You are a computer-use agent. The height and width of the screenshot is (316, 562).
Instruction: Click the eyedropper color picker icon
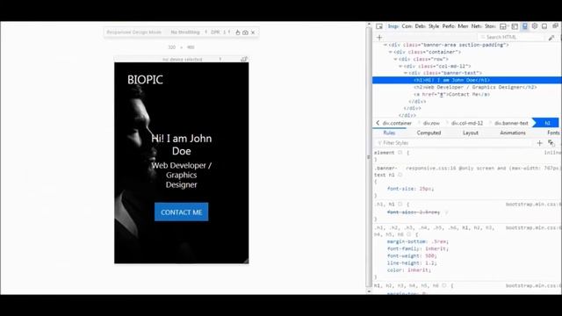coord(551,37)
